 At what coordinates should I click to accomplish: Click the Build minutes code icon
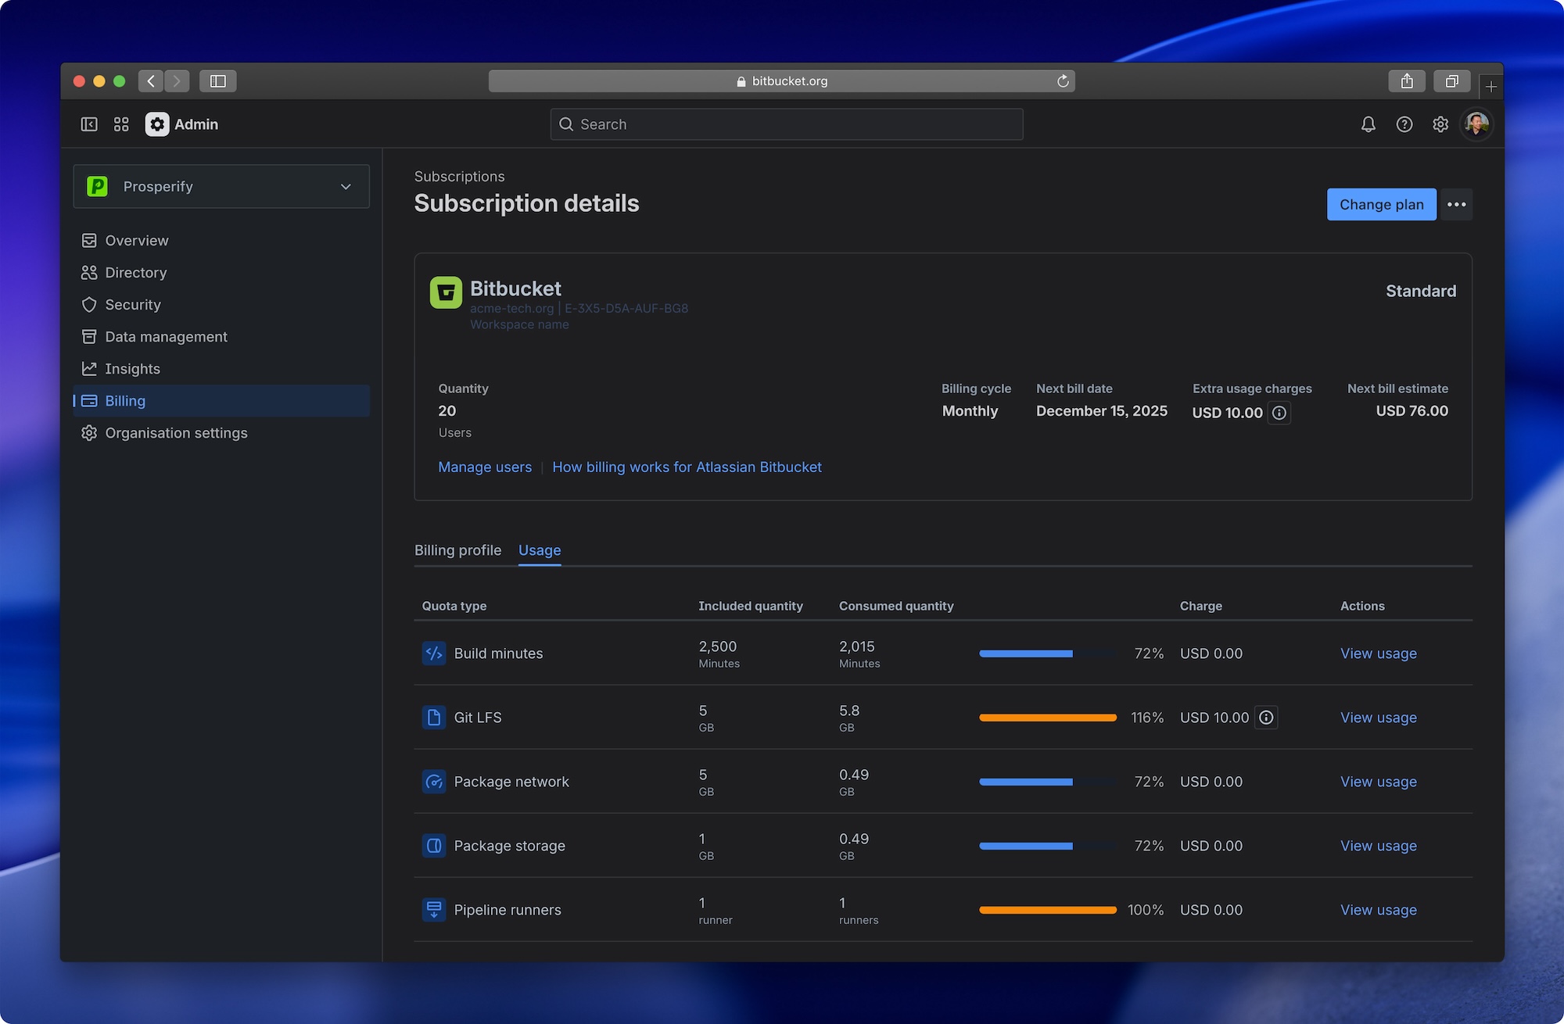pyautogui.click(x=434, y=653)
